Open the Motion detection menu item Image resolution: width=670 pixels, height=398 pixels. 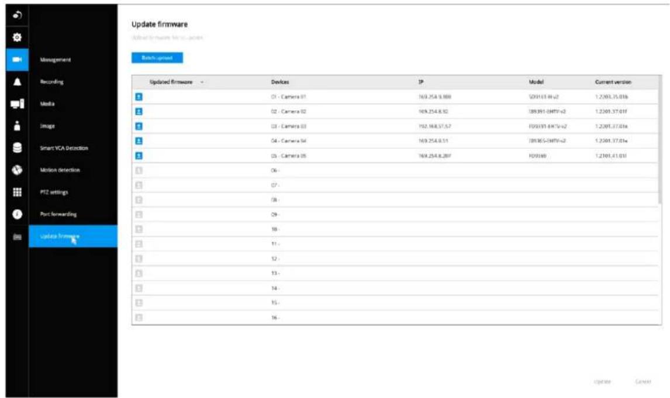60,170
